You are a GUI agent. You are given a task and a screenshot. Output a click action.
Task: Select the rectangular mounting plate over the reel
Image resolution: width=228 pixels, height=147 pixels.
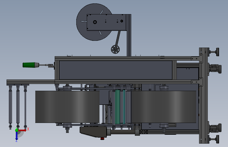(106, 22)
